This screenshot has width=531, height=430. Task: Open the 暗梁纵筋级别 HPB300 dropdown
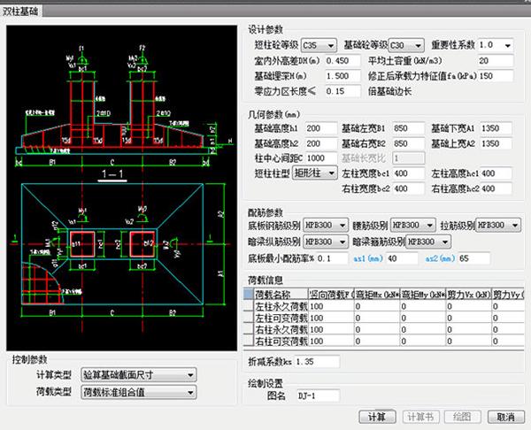click(x=326, y=242)
